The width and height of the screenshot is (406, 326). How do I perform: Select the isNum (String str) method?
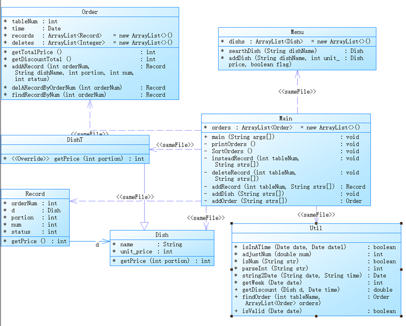click(315, 261)
